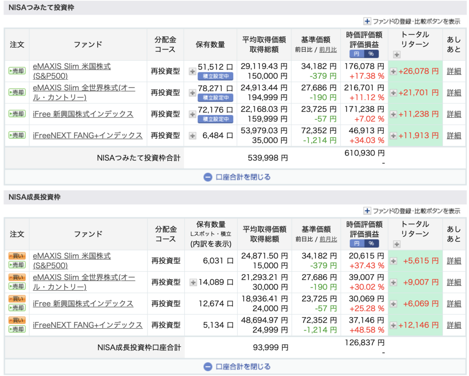This screenshot has height=376, width=469.
Task: Expand total return +9,007円 breakdown
Action: (x=393, y=283)
